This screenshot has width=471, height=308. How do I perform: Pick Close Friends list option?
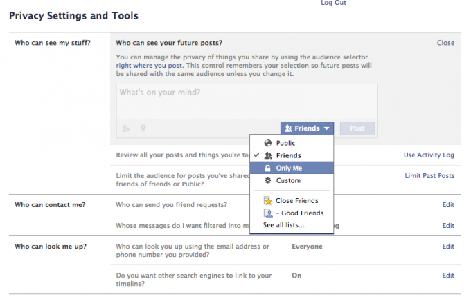point(292,200)
